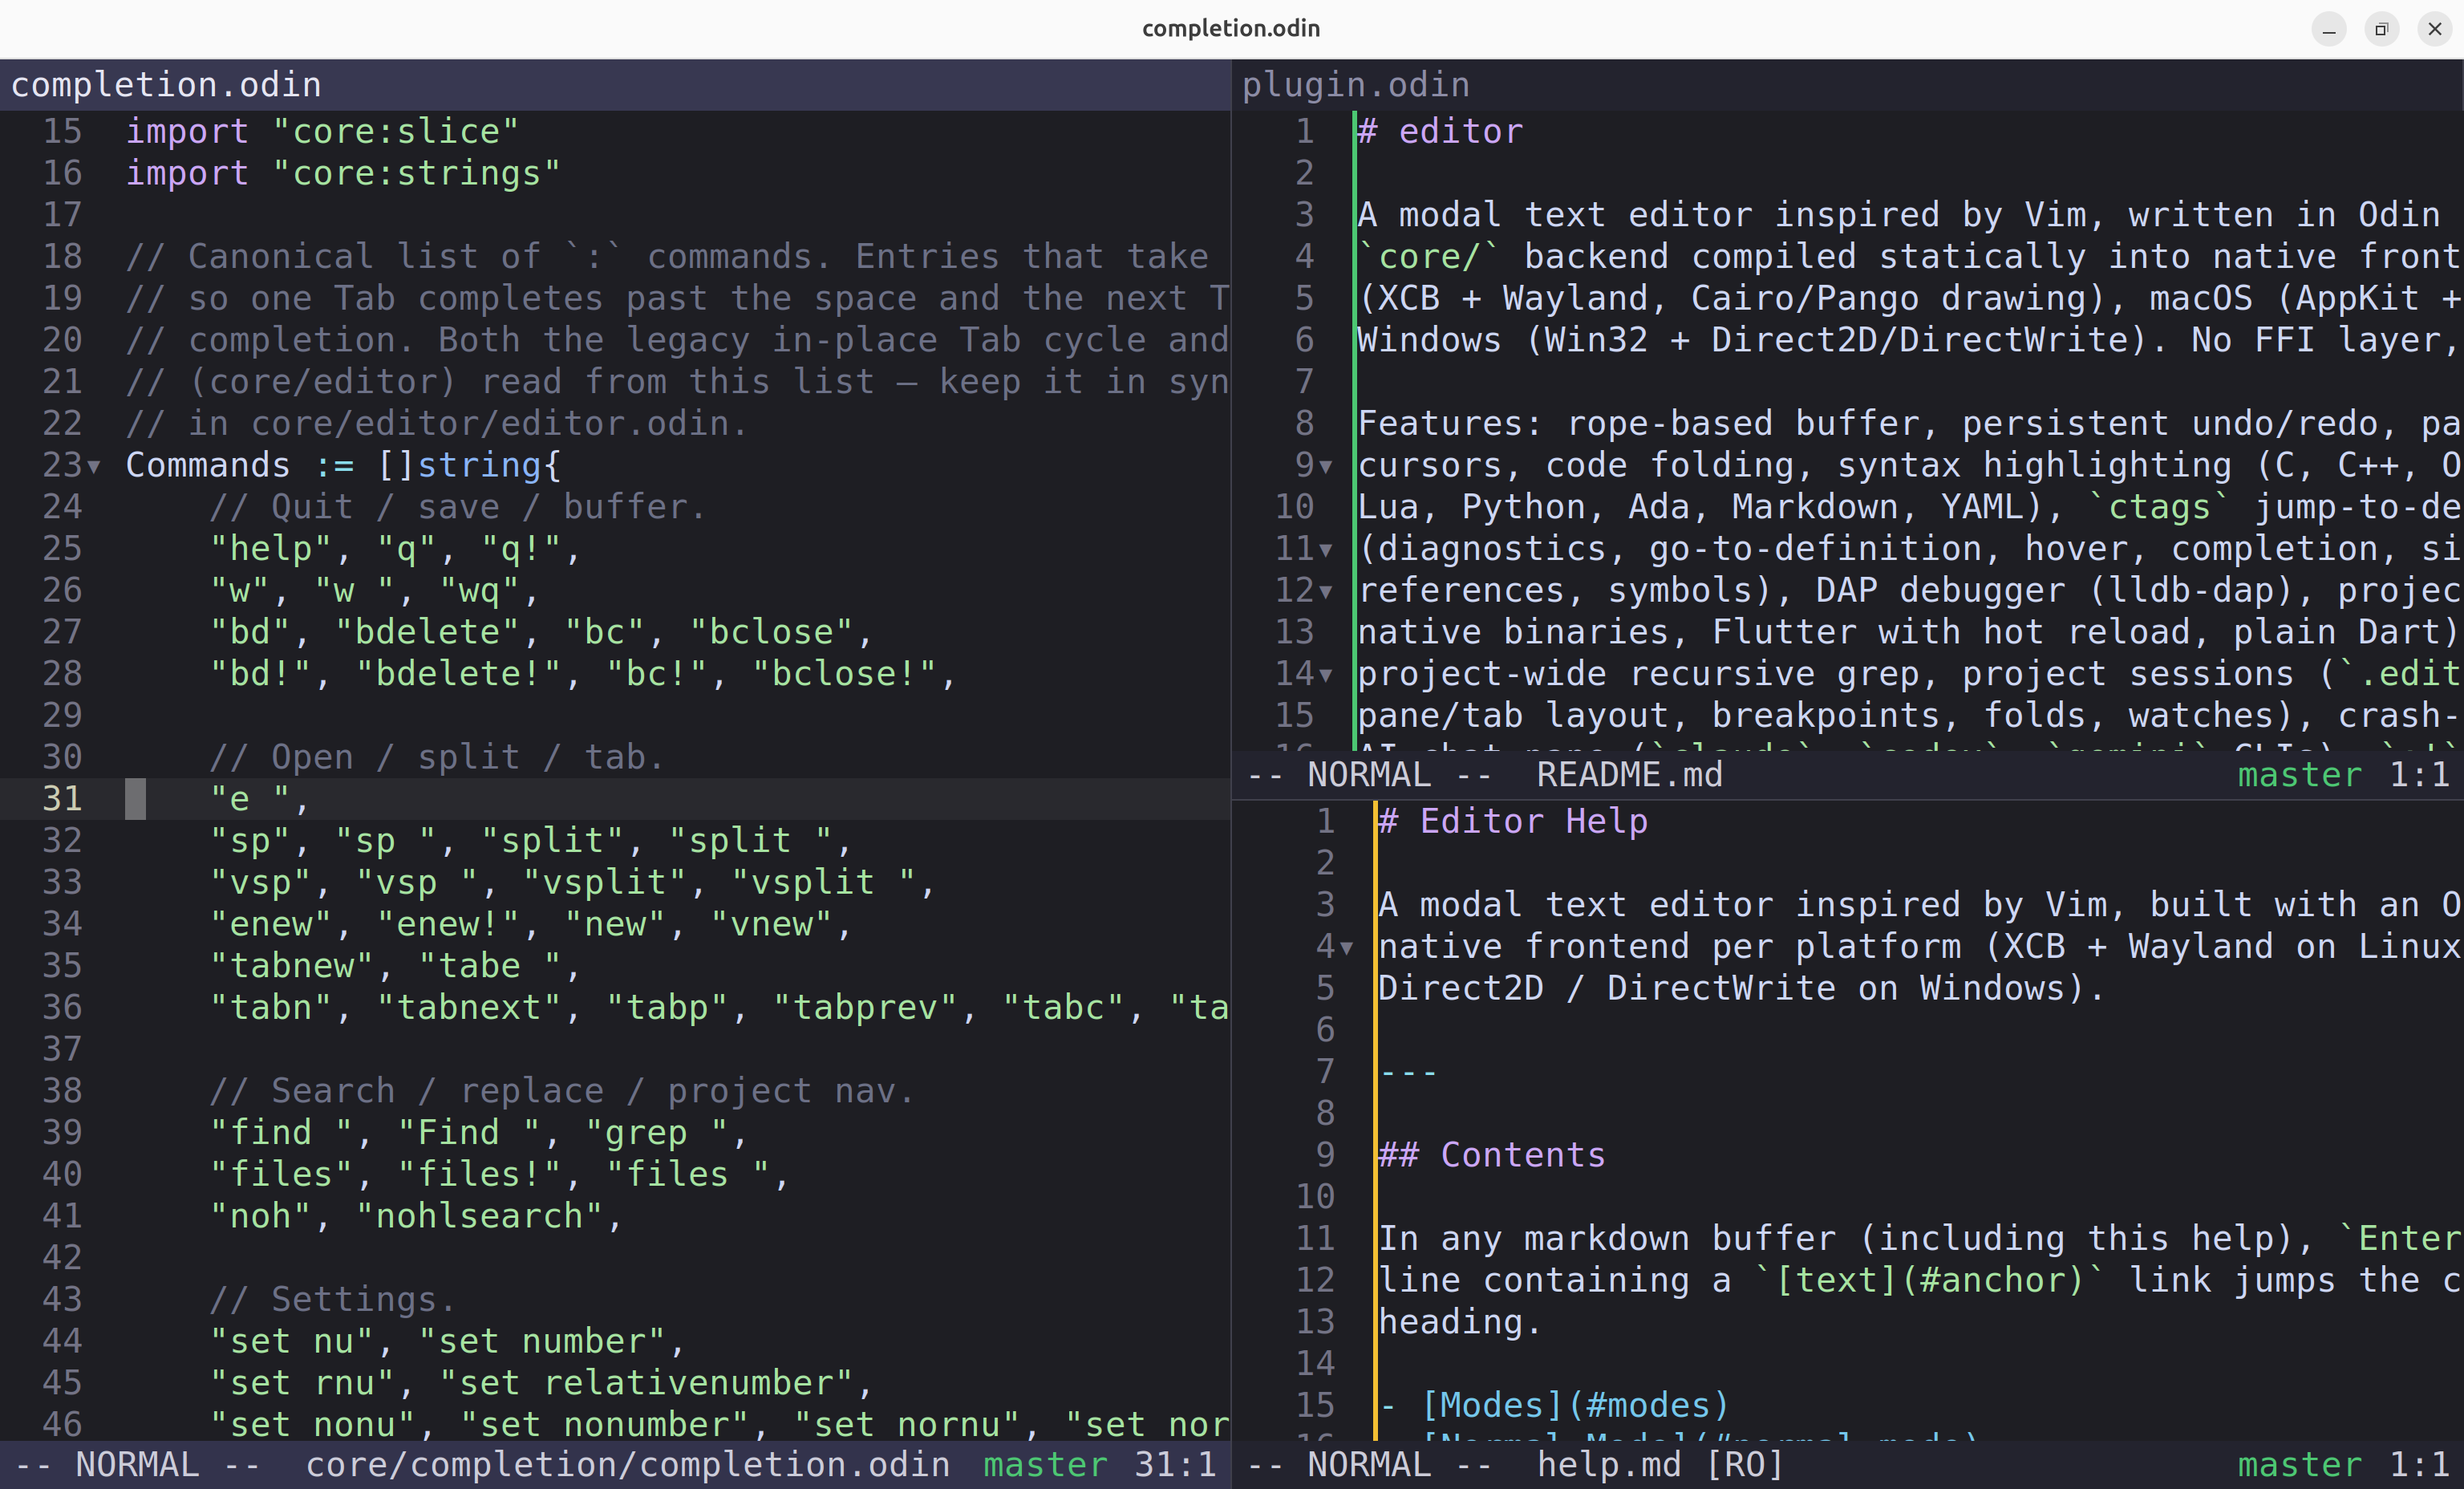Click the import "core:slice" line

[322, 131]
